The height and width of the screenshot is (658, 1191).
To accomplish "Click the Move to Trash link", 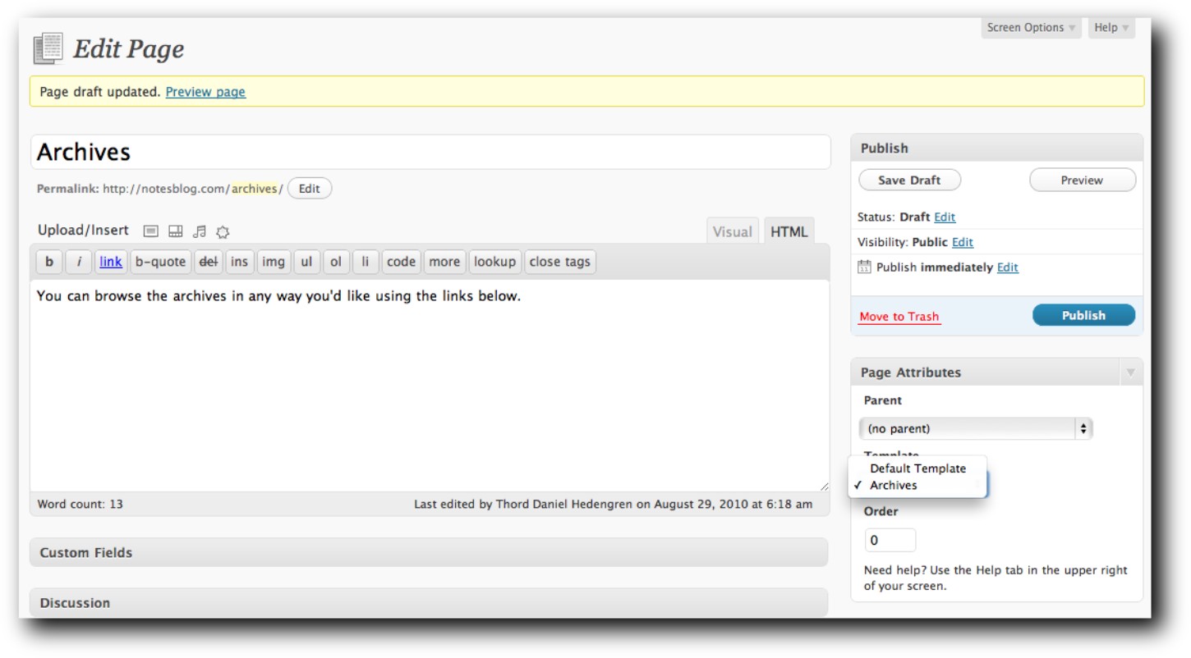I will (x=899, y=317).
